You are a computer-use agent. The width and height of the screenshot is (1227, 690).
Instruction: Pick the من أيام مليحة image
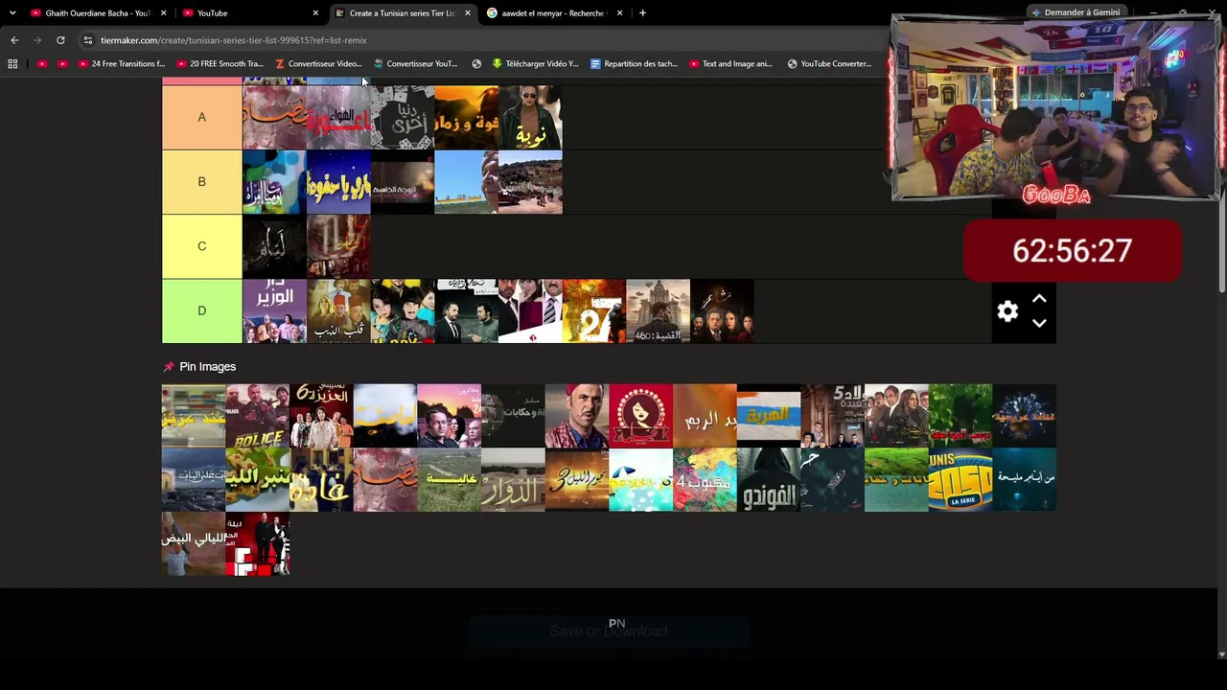(1024, 480)
